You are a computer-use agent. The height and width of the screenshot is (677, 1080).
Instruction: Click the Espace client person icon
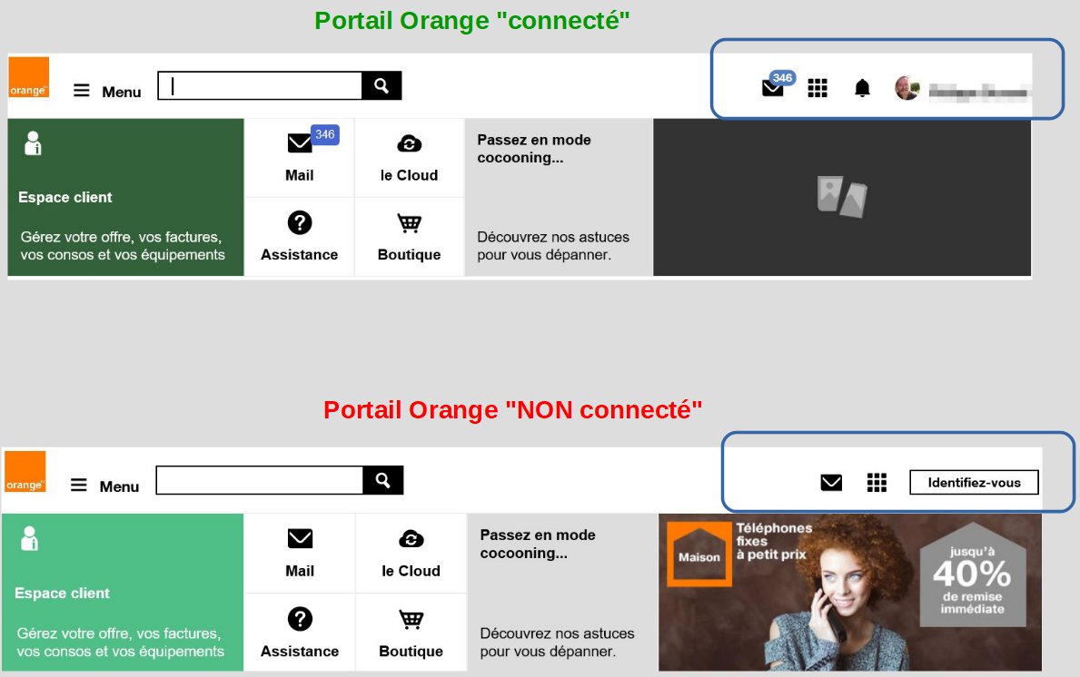coord(34,142)
